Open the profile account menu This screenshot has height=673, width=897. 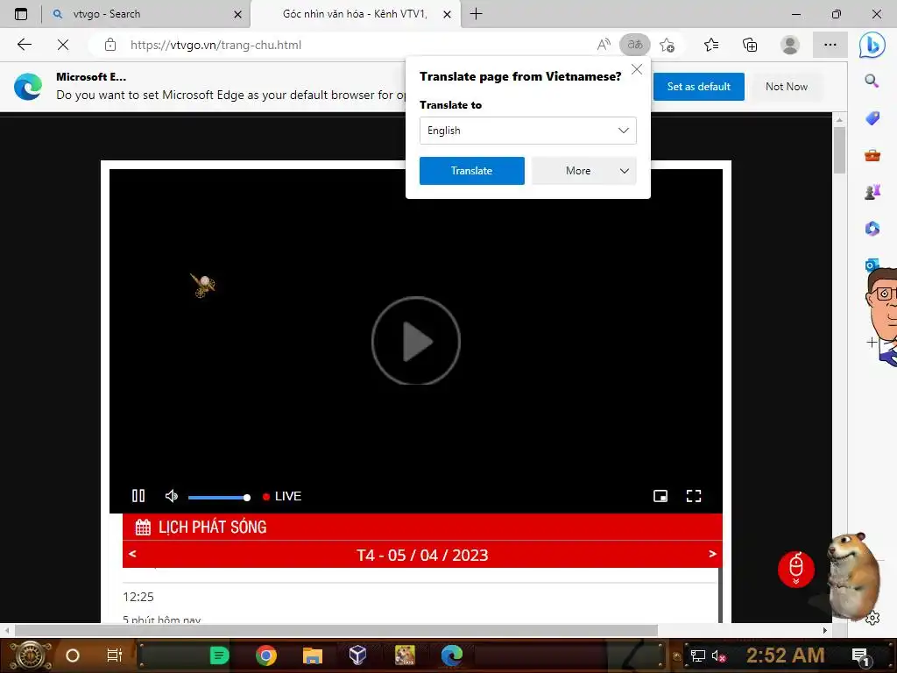tap(790, 45)
